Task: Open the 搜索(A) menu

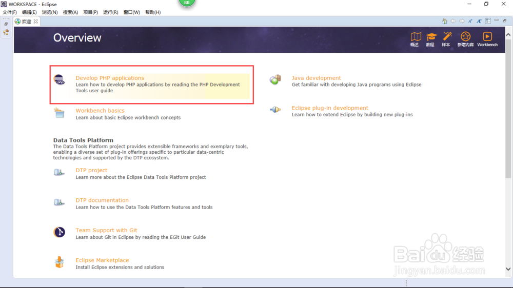Action: [70, 12]
